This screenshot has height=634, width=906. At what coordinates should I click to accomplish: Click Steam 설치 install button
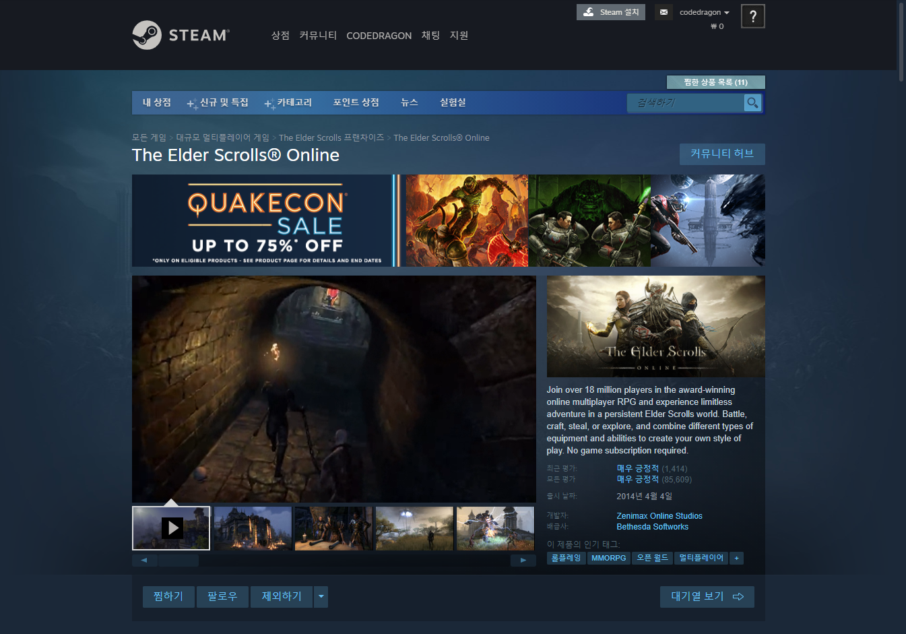(x=611, y=12)
